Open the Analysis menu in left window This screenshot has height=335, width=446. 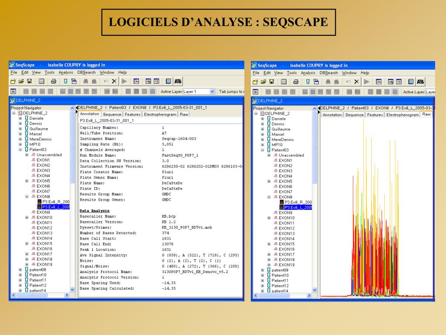click(x=66, y=72)
